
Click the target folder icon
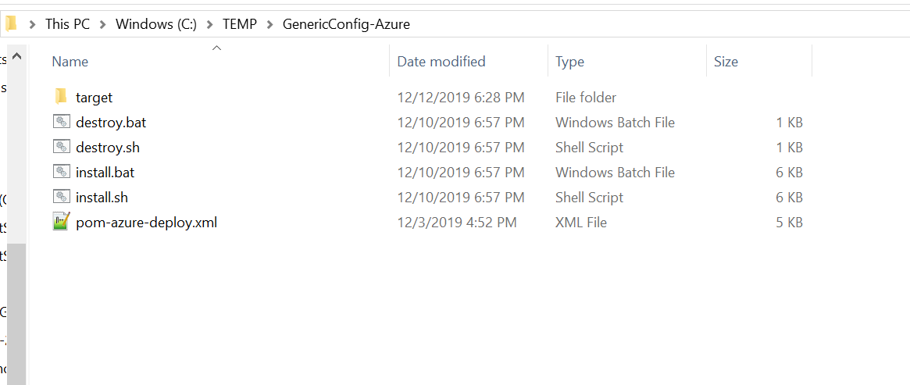62,97
